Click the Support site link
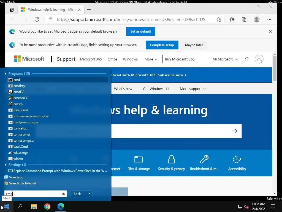The height and width of the screenshot is (212, 282). click(66, 59)
